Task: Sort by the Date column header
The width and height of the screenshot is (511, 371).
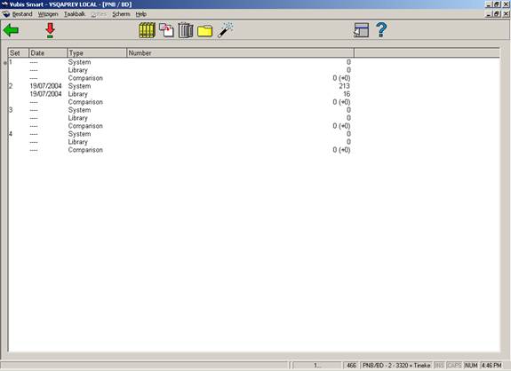Action: (48, 53)
